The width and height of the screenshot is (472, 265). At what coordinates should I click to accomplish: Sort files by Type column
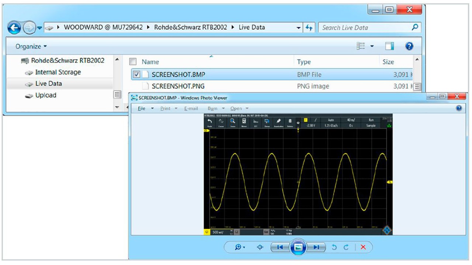[304, 62]
